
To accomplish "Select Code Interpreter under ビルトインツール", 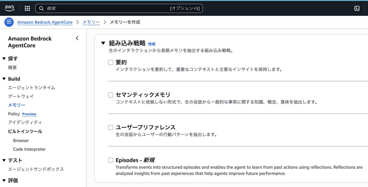I will [29, 149].
